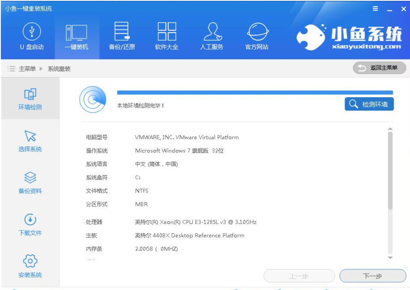The image size is (410, 290).
Task: Minimize the 小鱼一键重装系统 window
Action: pyautogui.click(x=389, y=9)
